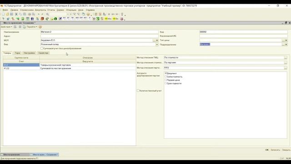Viewport: 291px width, 164px height.
Task: Click the Закрыть button
Action: pos(286,150)
